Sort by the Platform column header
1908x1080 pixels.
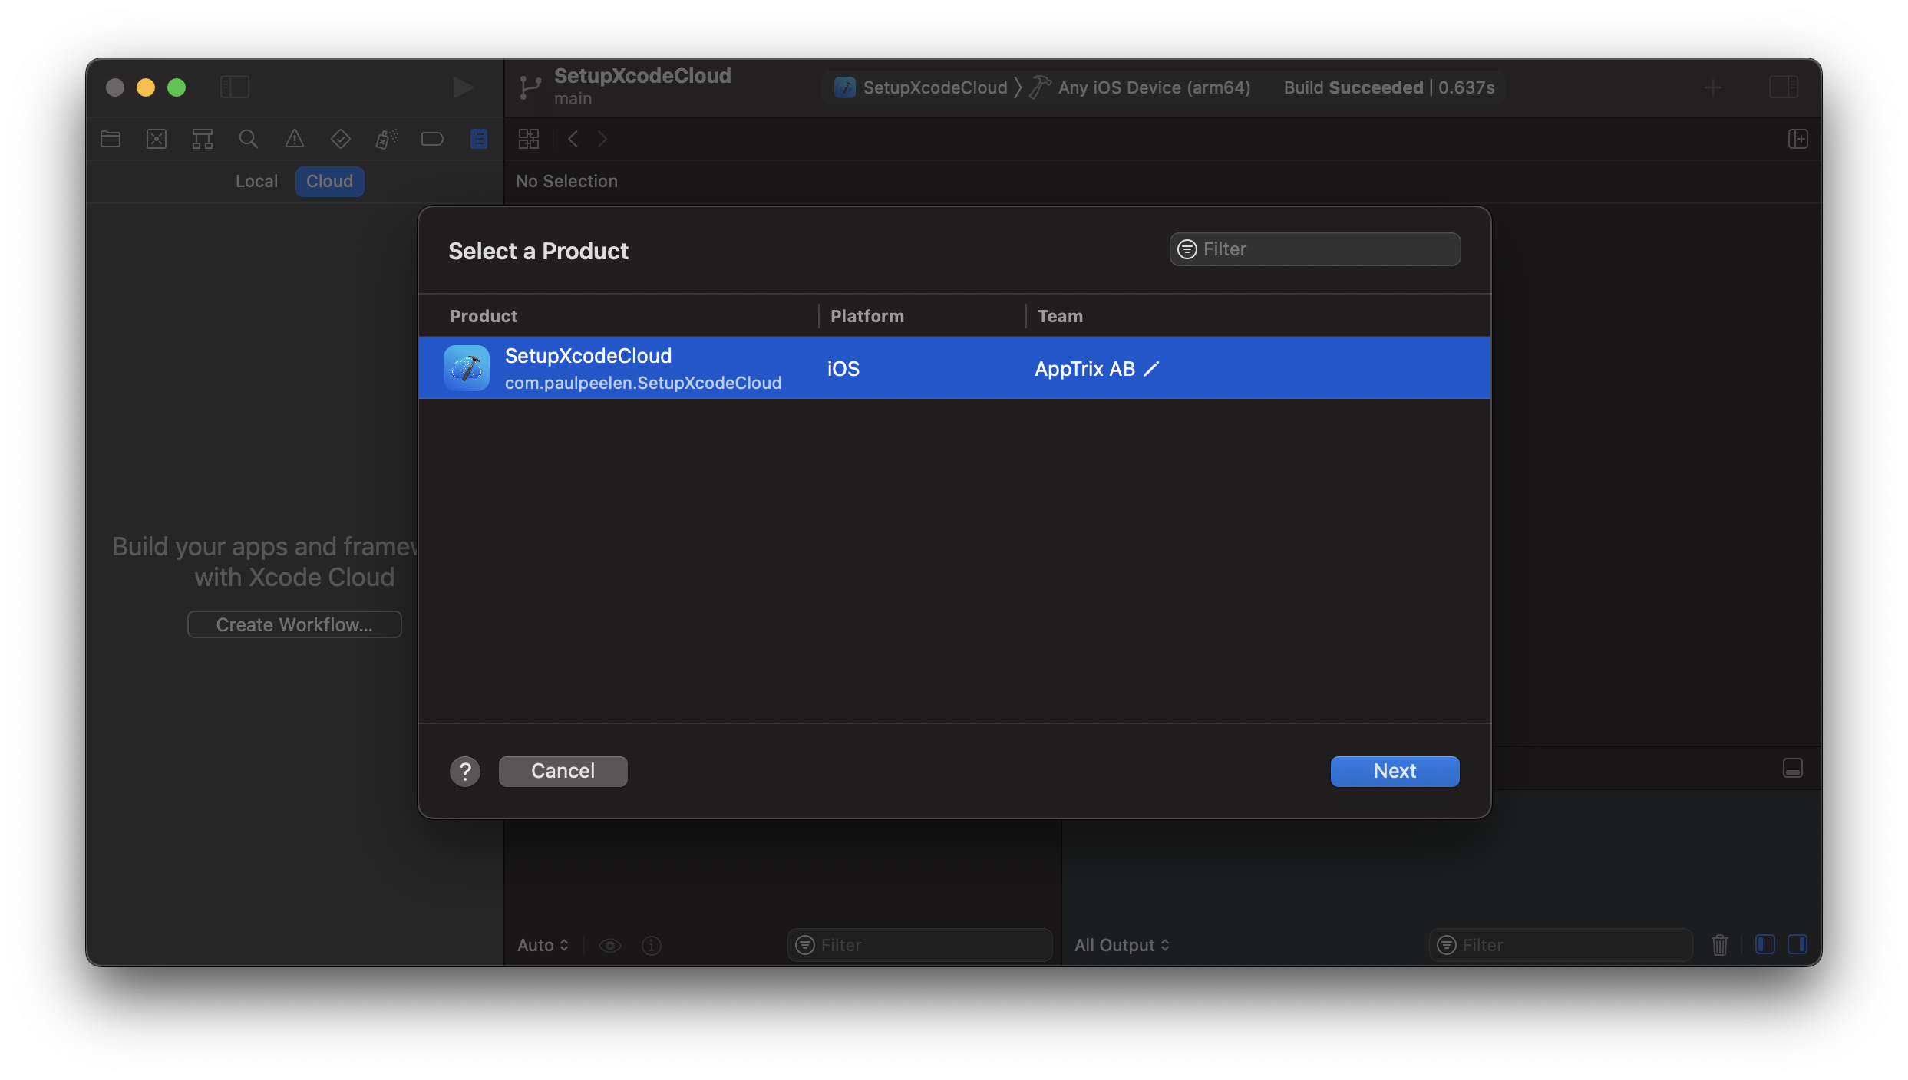867,316
